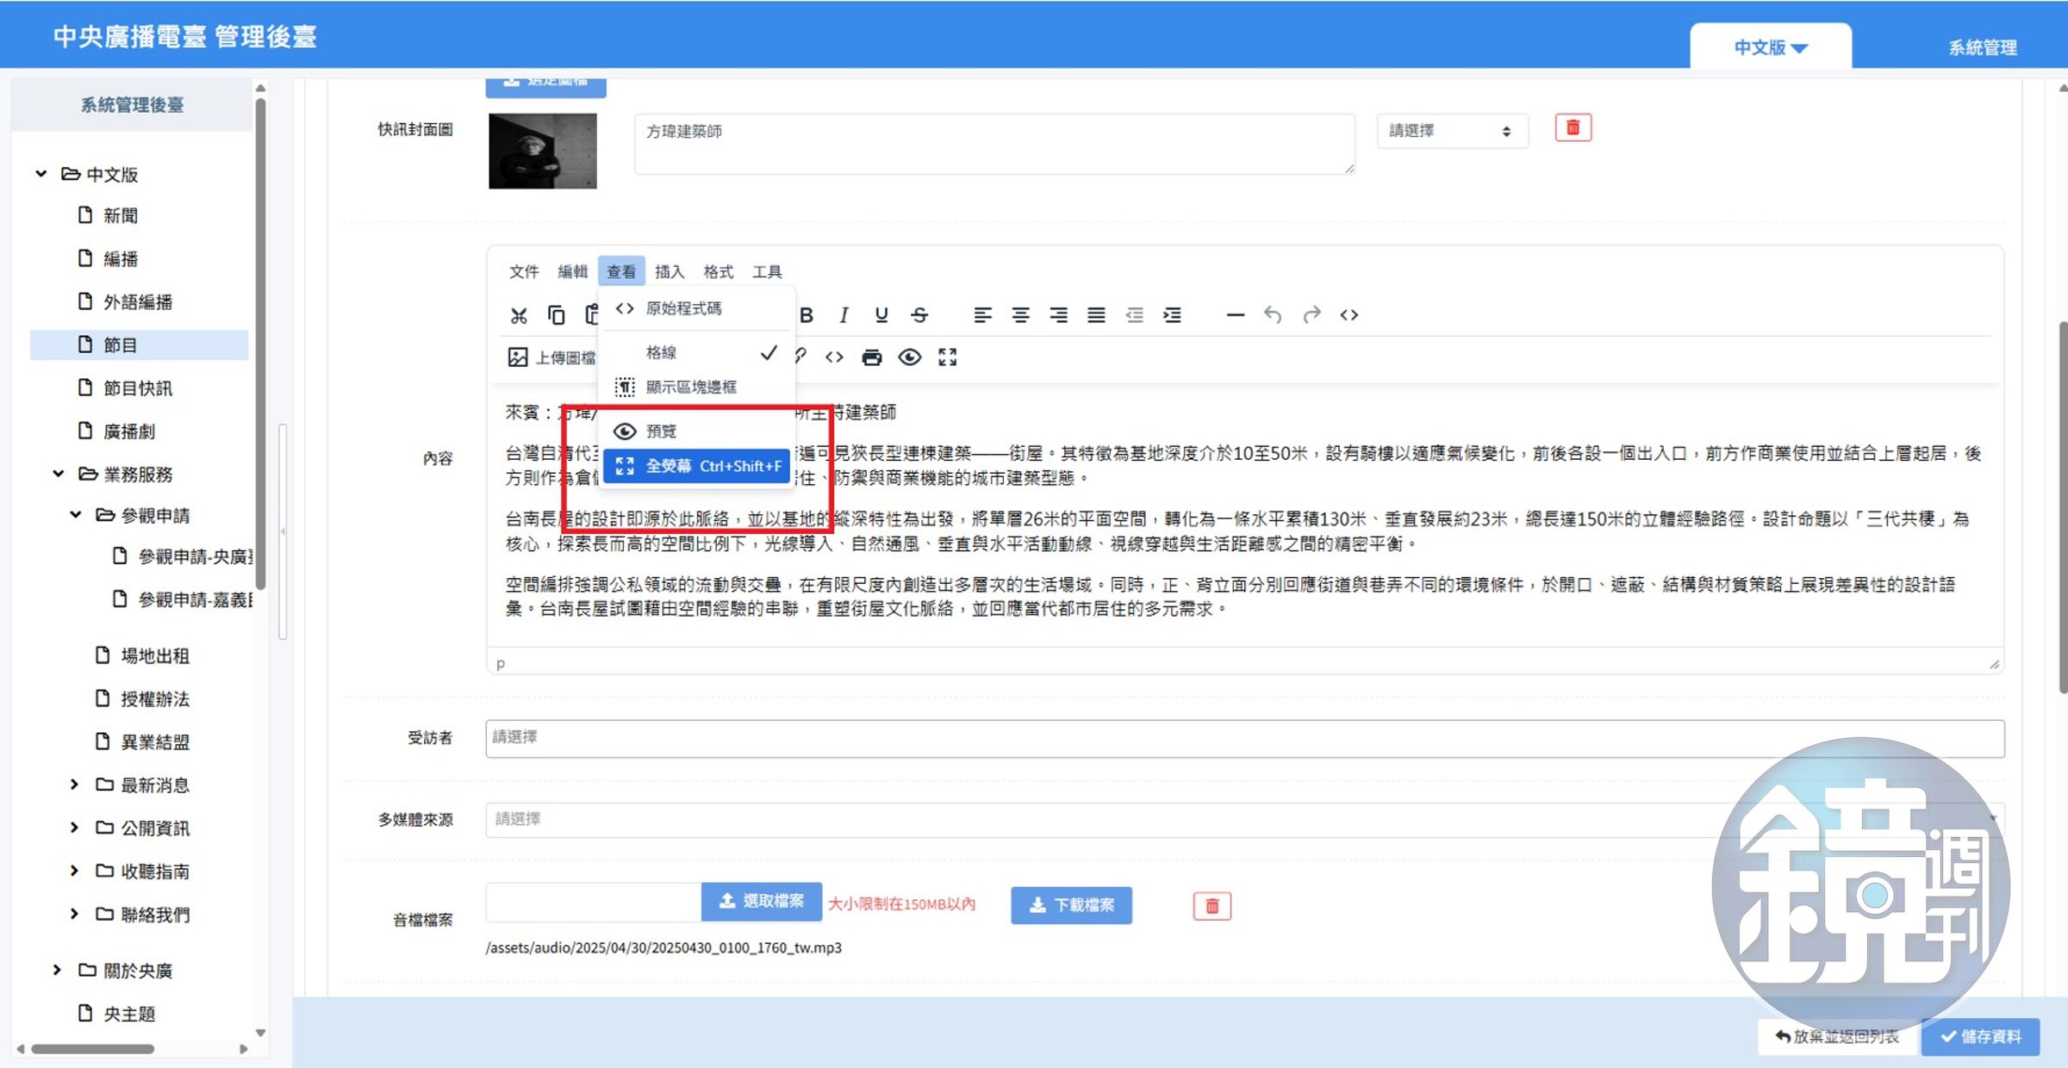Increase paragraph indent
Image resolution: width=2068 pixels, height=1068 pixels.
(1172, 315)
